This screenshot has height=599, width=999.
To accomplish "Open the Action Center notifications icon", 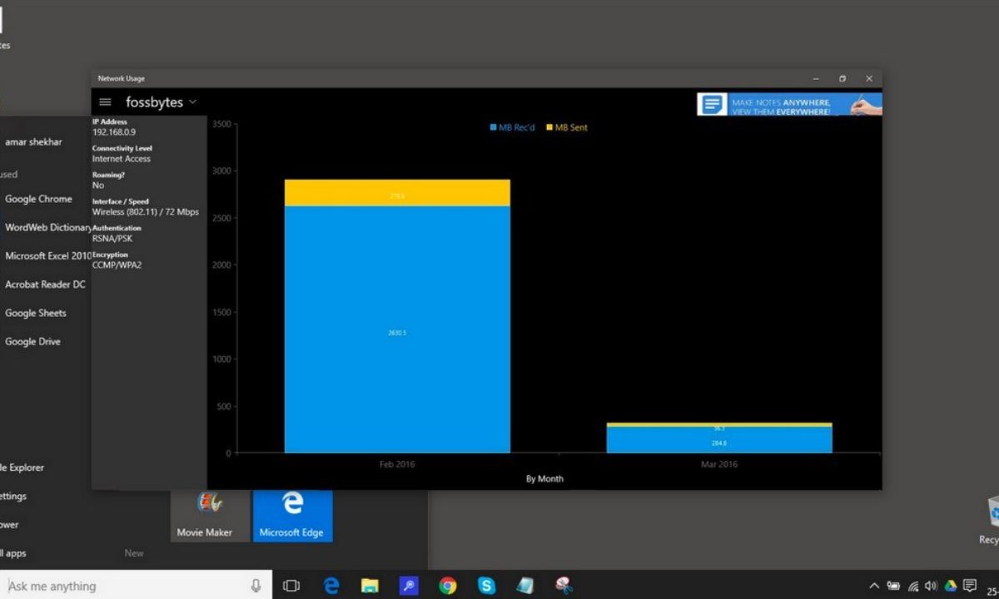I will pos(969,586).
